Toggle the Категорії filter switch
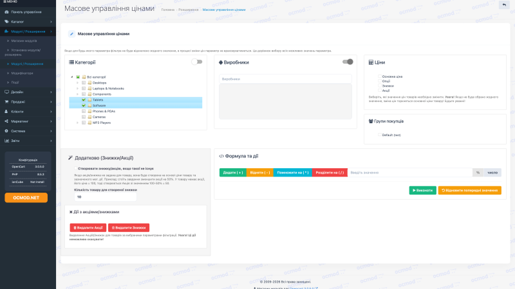The width and height of the screenshot is (515, 289). [x=197, y=62]
